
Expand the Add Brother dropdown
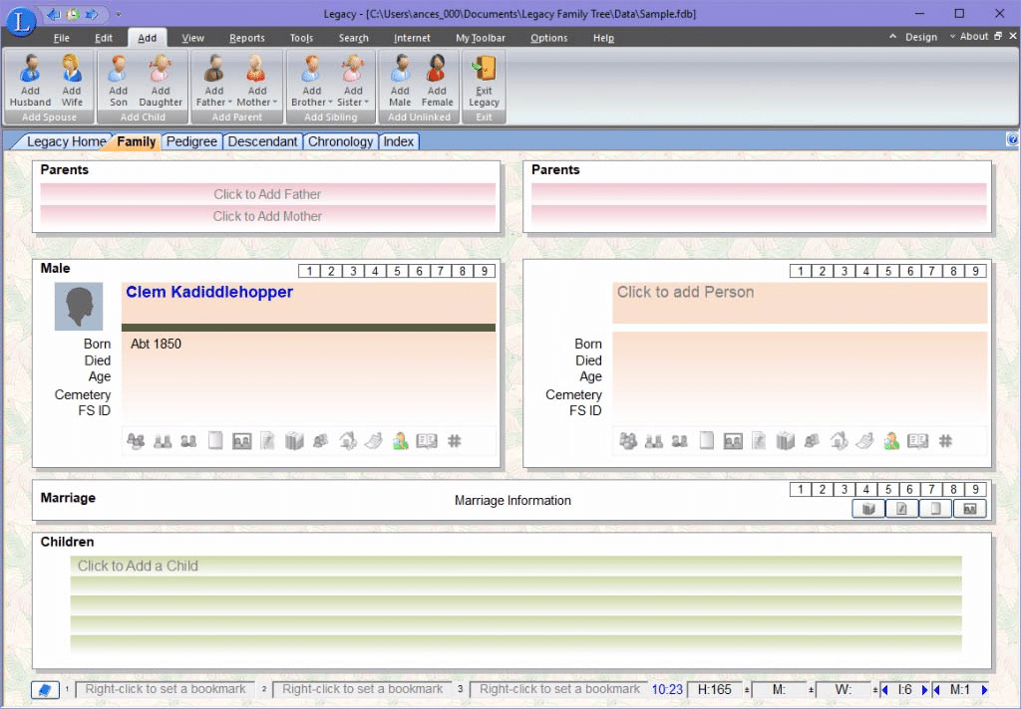coord(330,103)
